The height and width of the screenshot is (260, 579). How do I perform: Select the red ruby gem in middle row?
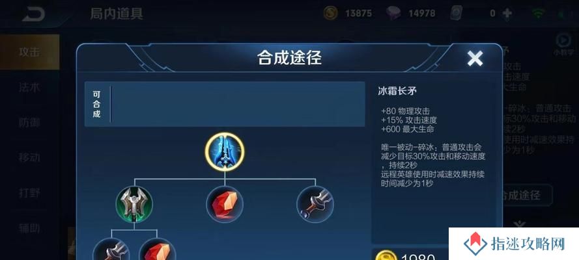[x=225, y=204]
